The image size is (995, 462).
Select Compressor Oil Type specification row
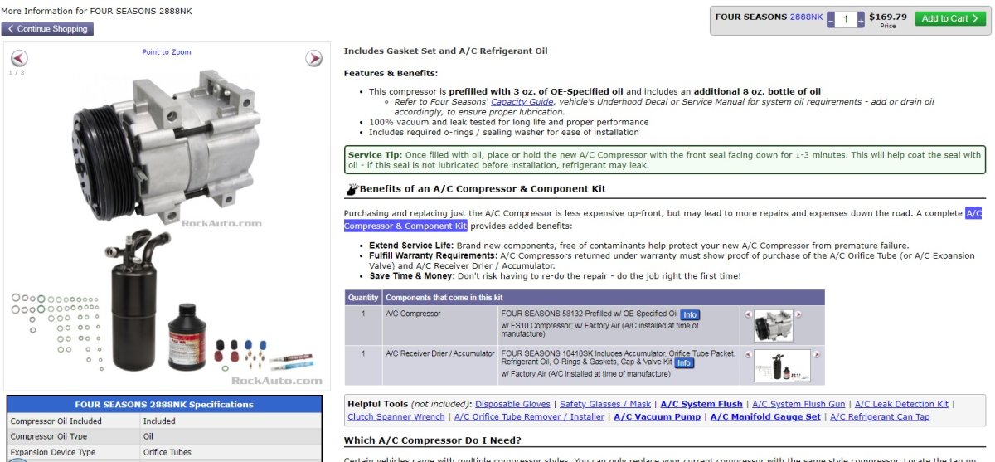pyautogui.click(x=164, y=437)
